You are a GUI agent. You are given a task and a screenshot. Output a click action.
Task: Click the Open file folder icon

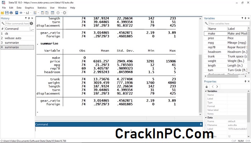[3, 13]
